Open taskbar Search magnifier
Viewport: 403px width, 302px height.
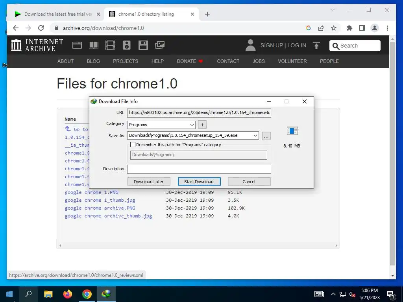(x=28, y=294)
